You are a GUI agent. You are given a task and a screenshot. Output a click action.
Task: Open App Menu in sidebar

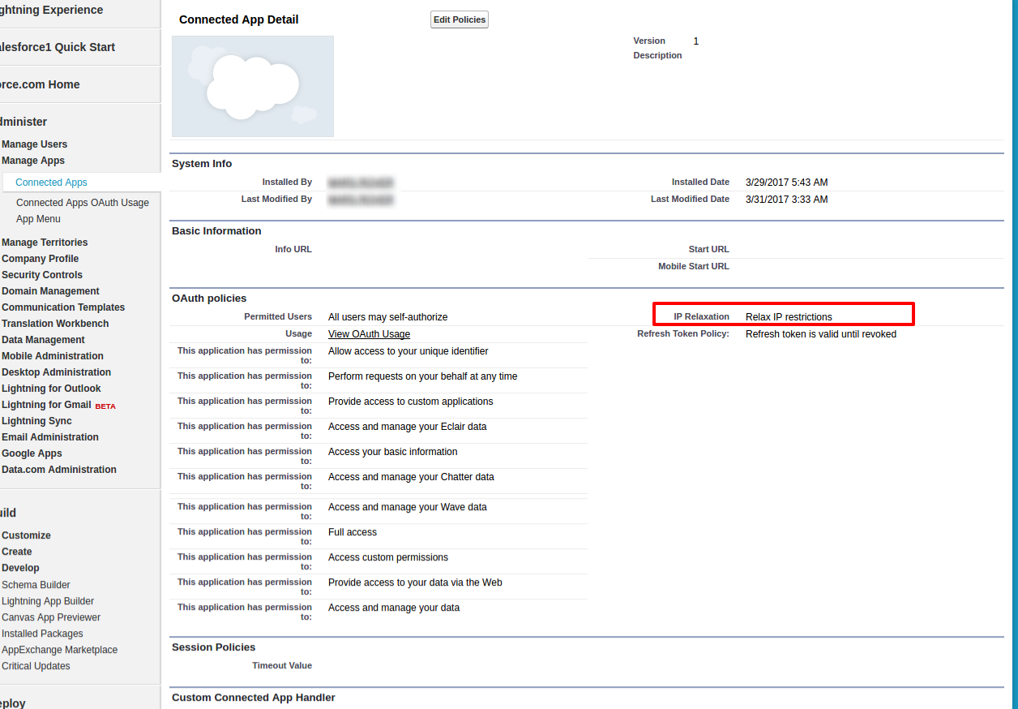[x=38, y=219]
